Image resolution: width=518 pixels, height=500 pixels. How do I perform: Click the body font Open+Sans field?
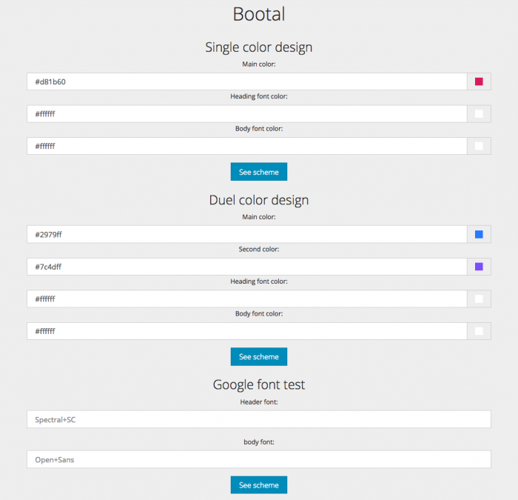(259, 459)
